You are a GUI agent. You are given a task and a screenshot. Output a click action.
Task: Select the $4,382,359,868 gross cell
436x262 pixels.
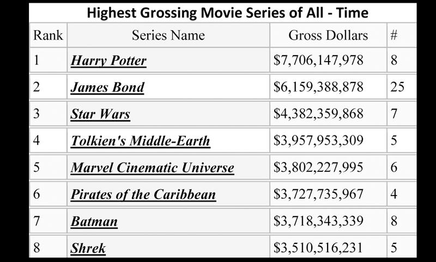[x=328, y=114]
